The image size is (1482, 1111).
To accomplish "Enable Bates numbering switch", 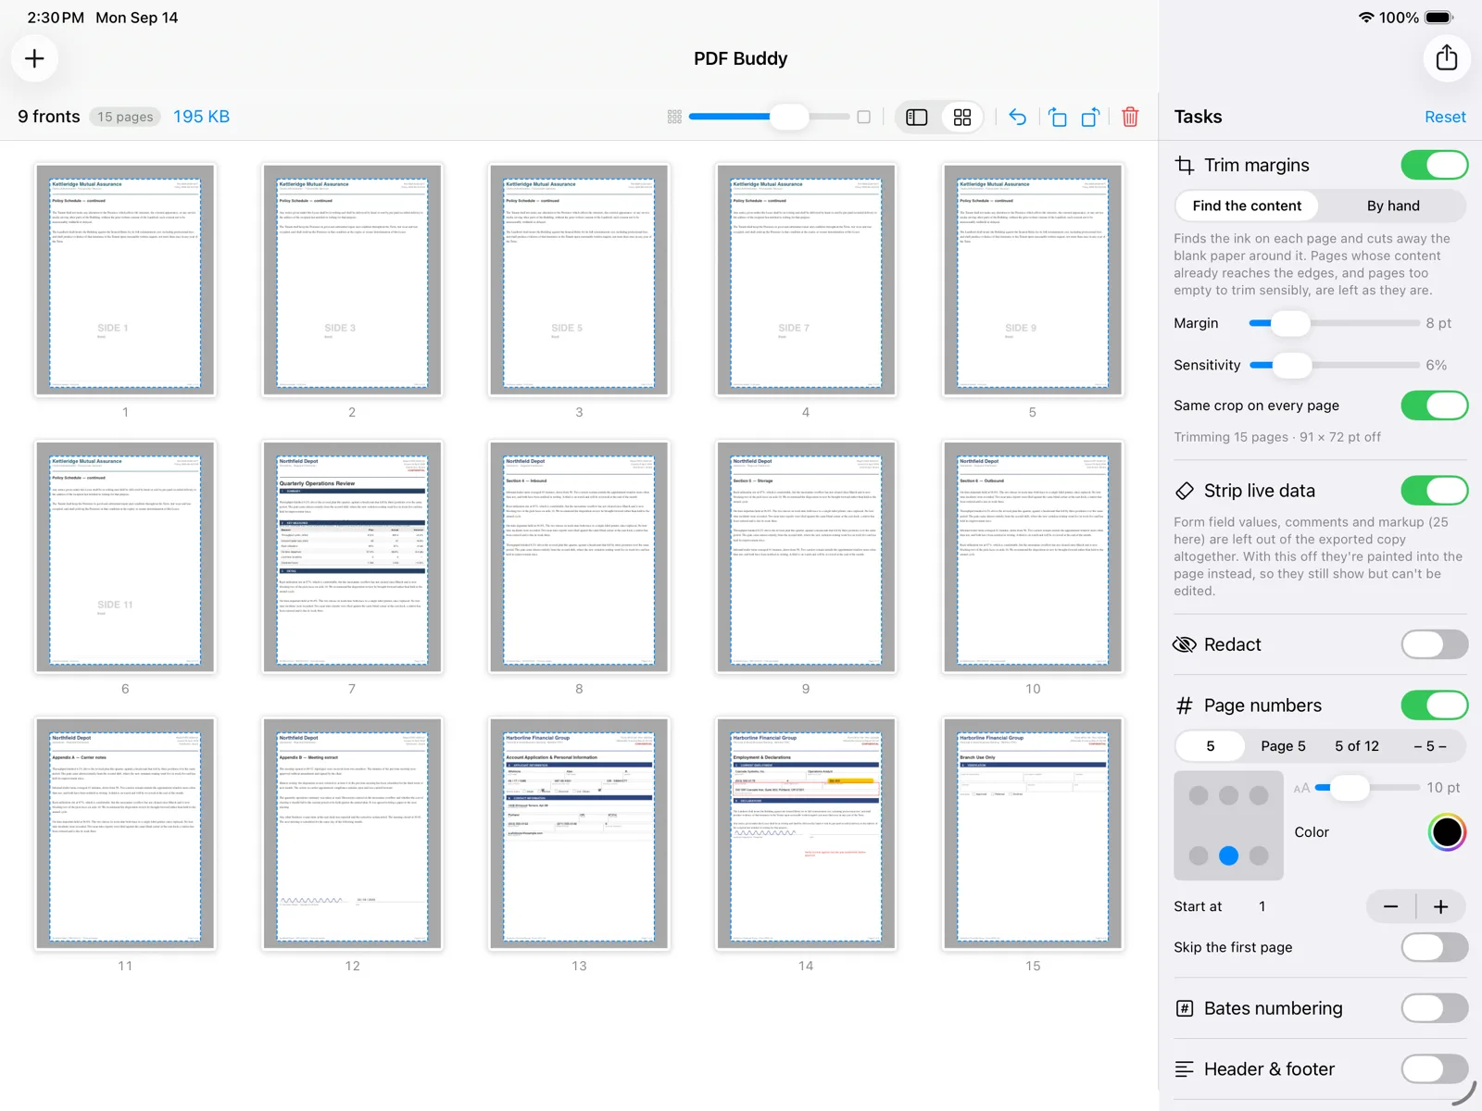I will 1435,1008.
